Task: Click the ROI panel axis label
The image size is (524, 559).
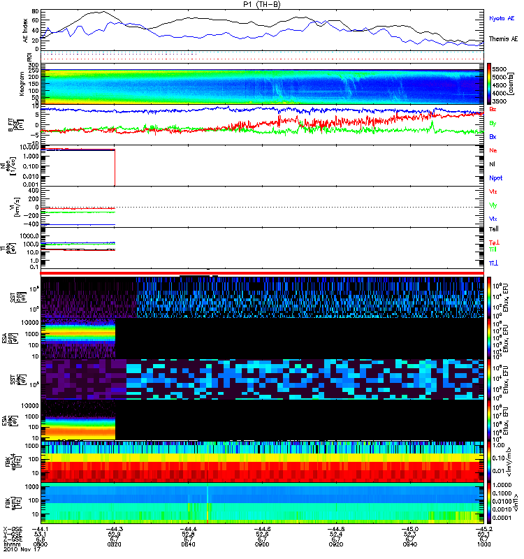Action: tap(29, 57)
